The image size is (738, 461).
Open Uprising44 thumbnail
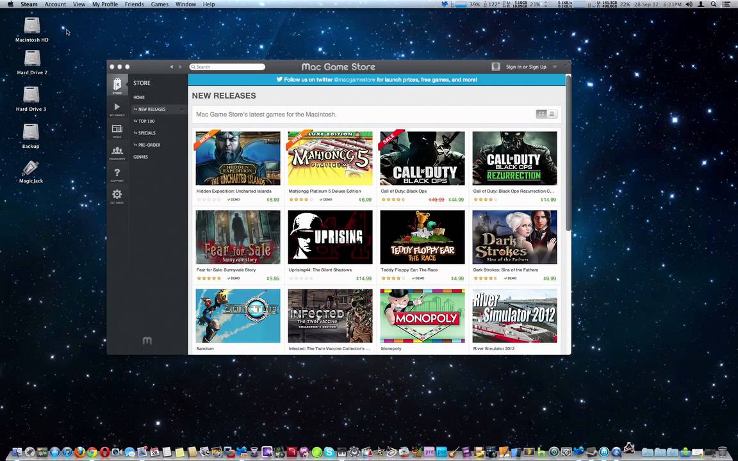pos(330,237)
